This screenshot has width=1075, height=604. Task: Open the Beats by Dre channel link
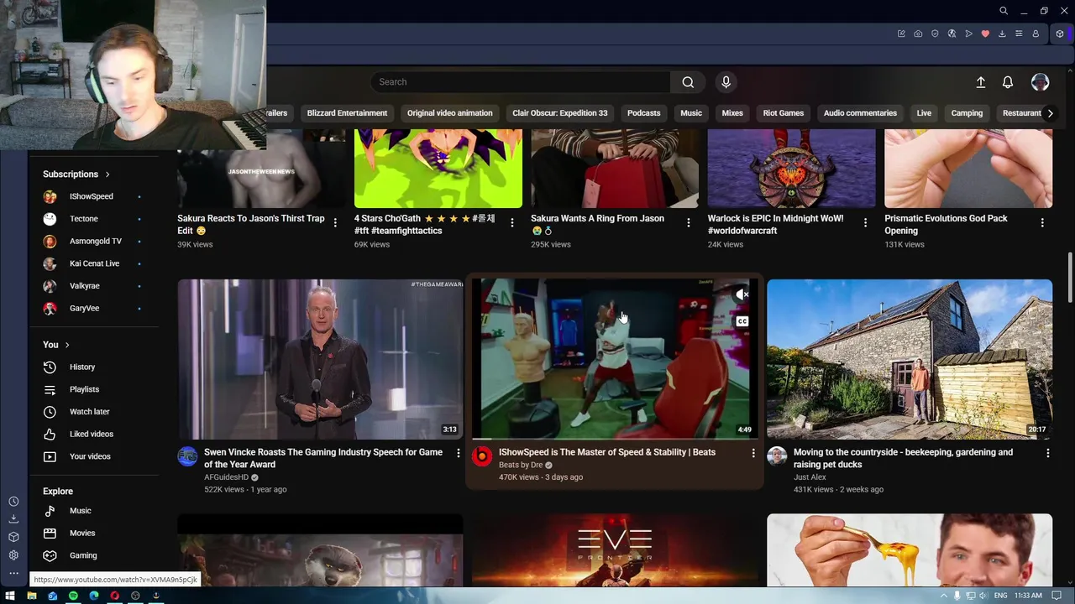coord(521,465)
